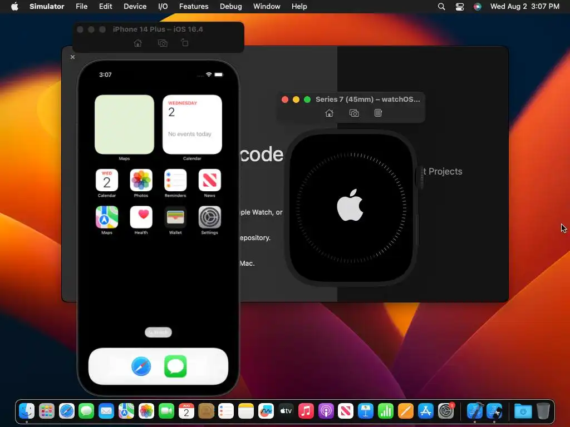Open Pages from the macOS Dock
Screen dimensions: 570x427
click(x=405, y=411)
